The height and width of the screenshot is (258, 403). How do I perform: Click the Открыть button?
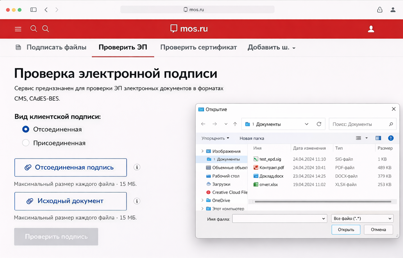[346, 229]
